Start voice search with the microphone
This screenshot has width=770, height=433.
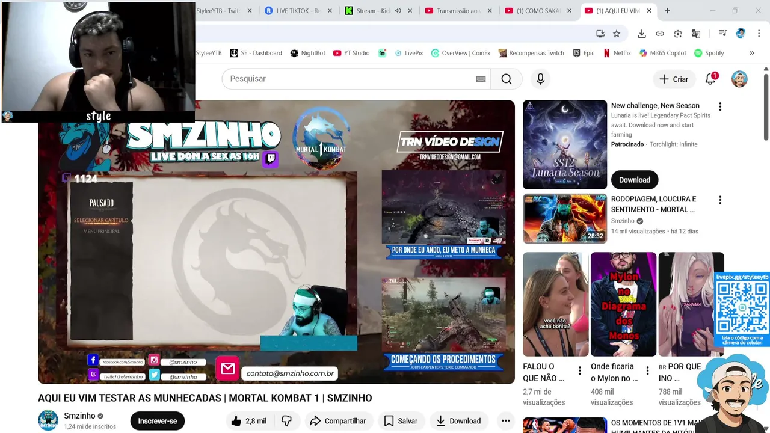pos(540,79)
